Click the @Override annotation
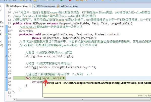This screenshot has width=151, height=102. [x=26, y=31]
